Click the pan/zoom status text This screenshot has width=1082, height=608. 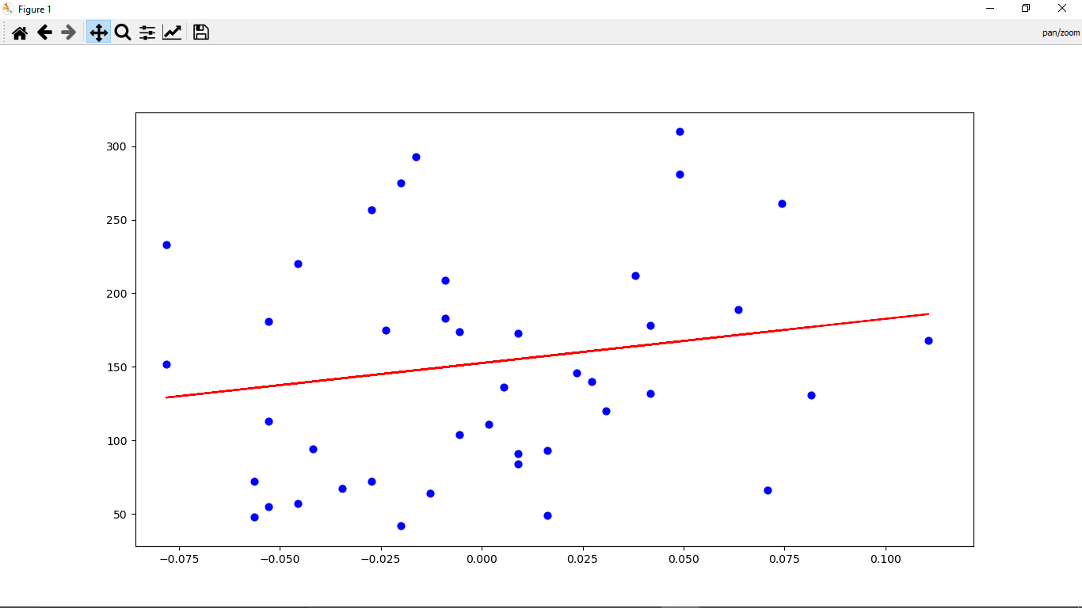point(1060,32)
